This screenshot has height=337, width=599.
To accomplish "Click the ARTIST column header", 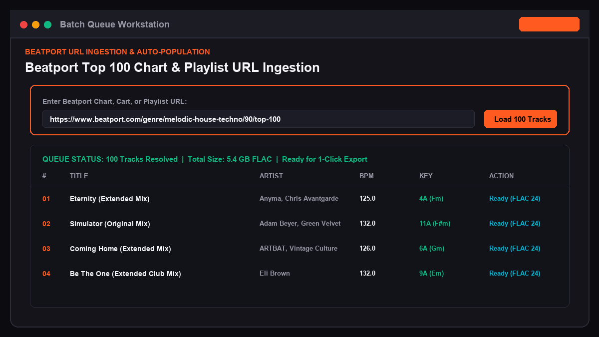I will tap(271, 176).
